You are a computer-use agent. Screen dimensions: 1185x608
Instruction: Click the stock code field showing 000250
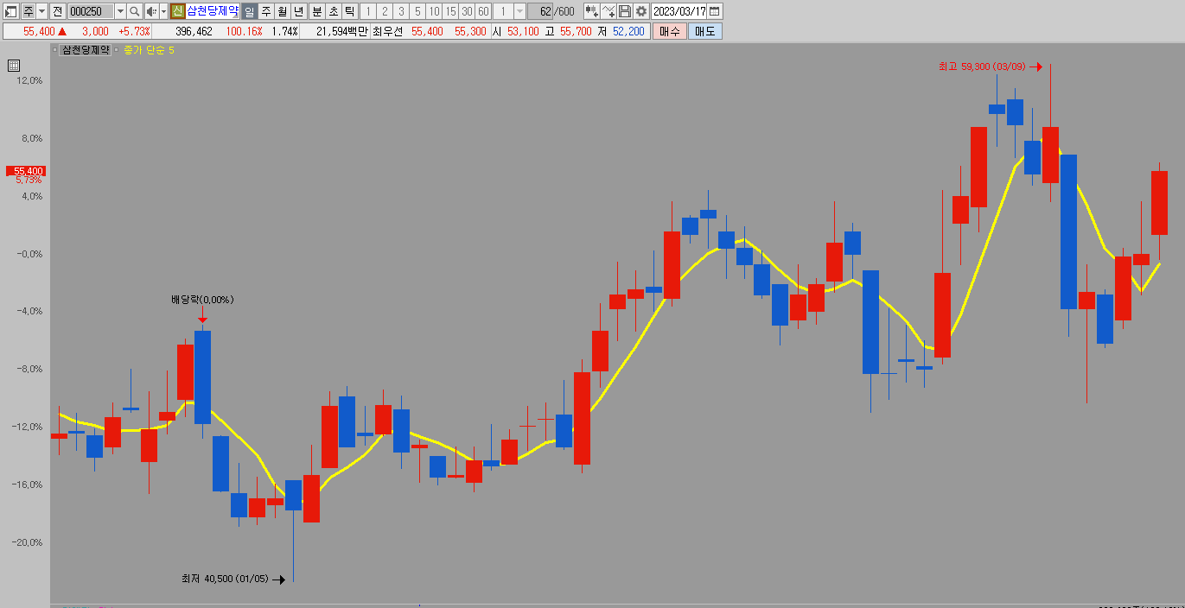[x=90, y=11]
